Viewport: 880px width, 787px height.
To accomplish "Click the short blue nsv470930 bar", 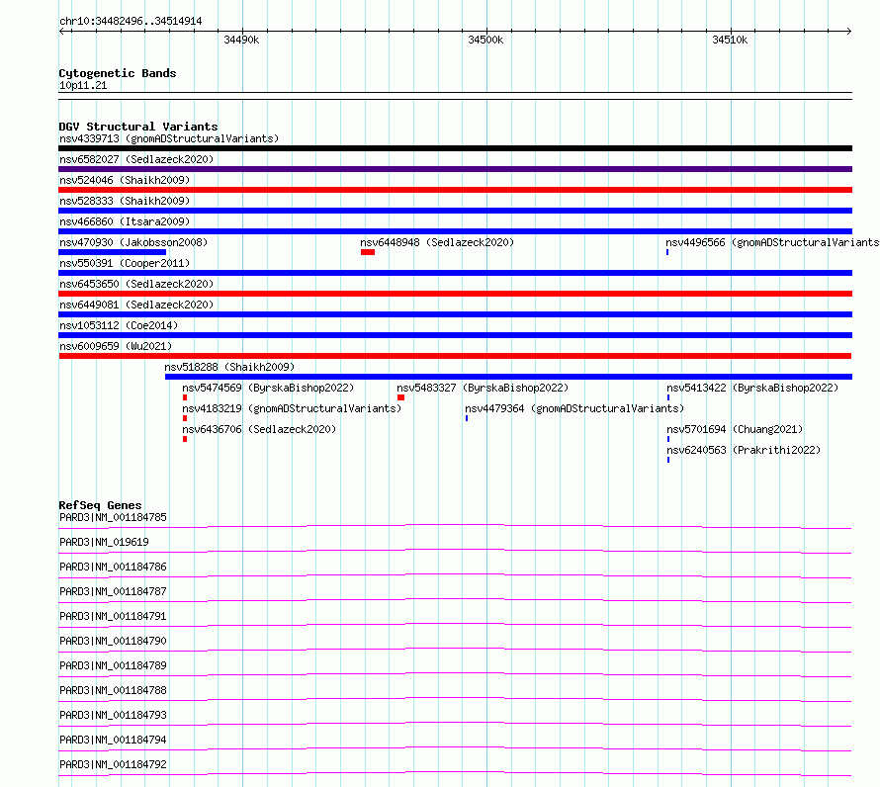I will (113, 252).
